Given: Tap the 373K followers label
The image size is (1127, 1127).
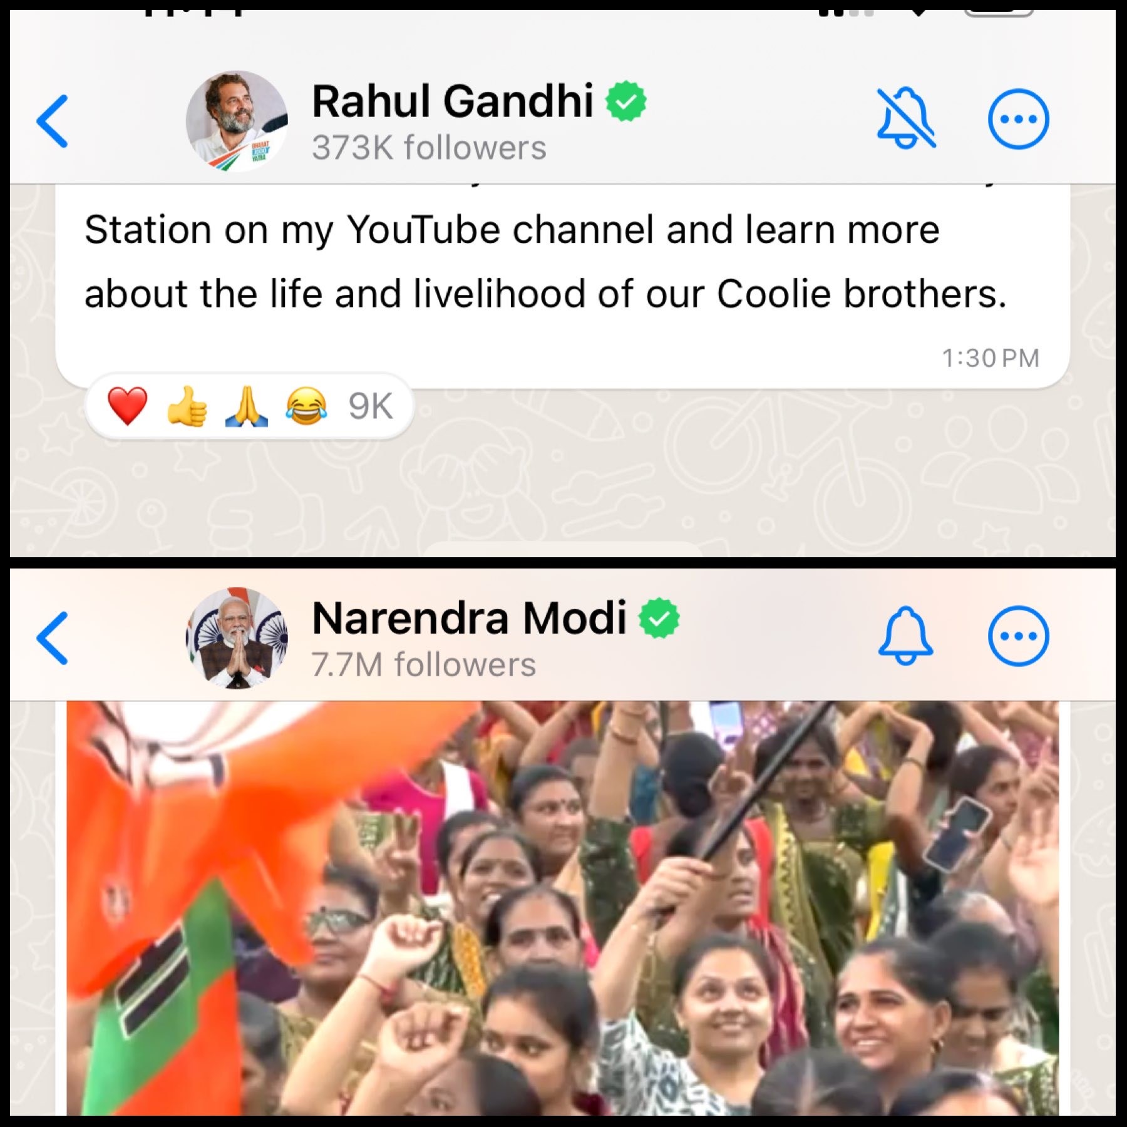Looking at the screenshot, I should 429,148.
